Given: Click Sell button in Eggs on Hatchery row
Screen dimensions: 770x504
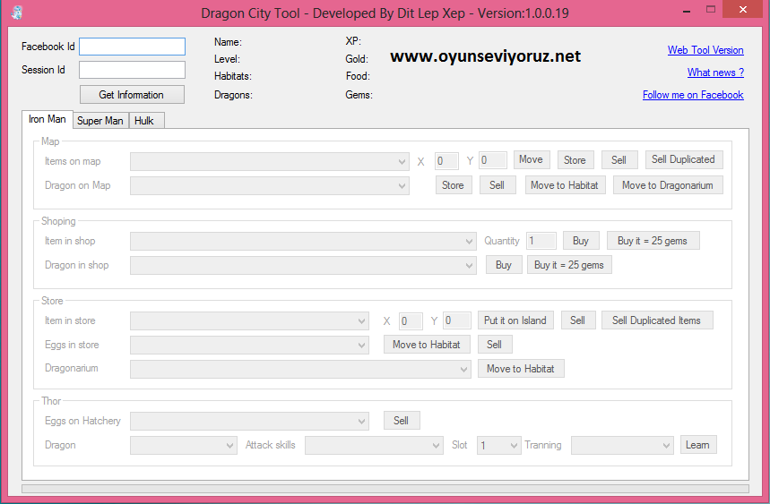Looking at the screenshot, I should pyautogui.click(x=402, y=421).
